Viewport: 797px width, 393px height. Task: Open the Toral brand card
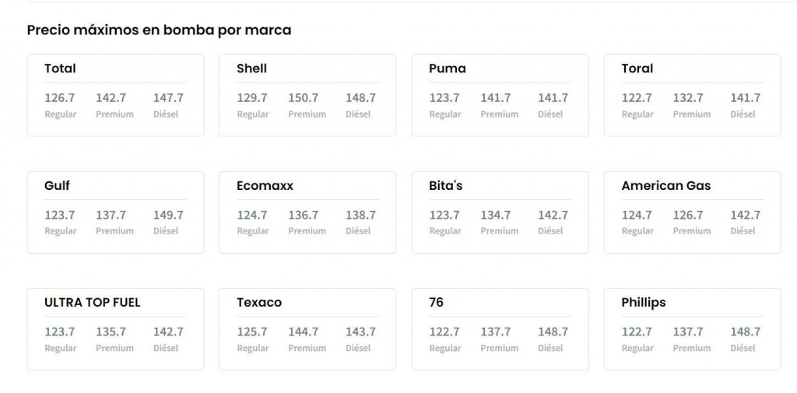coord(637,68)
